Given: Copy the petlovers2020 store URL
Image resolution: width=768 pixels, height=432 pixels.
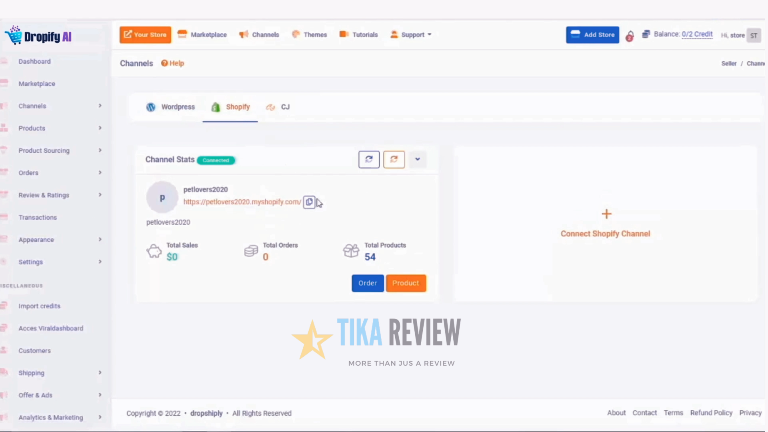Looking at the screenshot, I should coord(309,202).
